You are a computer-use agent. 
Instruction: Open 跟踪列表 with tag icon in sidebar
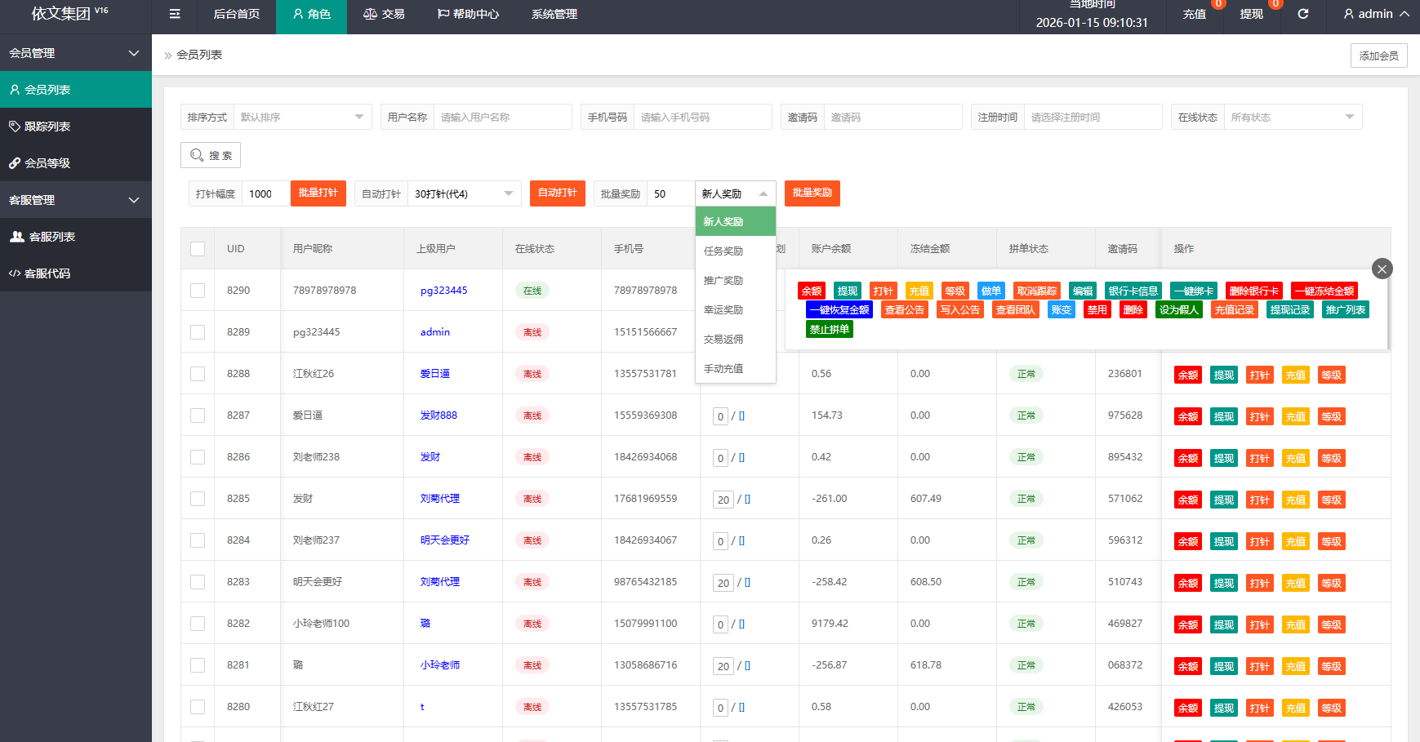point(47,127)
